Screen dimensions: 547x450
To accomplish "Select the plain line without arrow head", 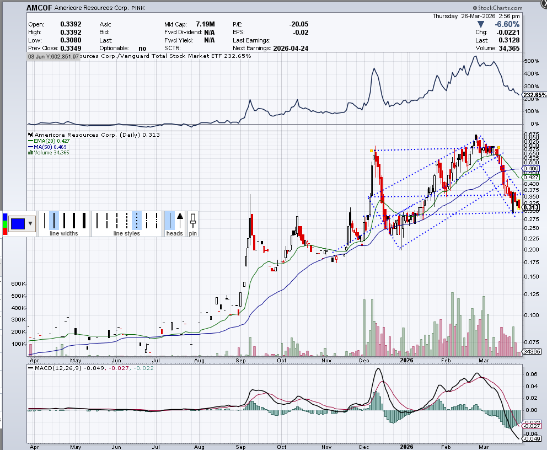I will 170,221.
